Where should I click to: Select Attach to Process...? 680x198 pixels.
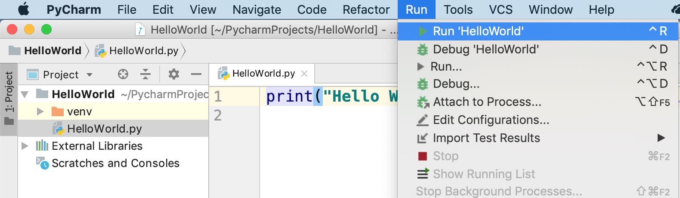tap(538, 102)
